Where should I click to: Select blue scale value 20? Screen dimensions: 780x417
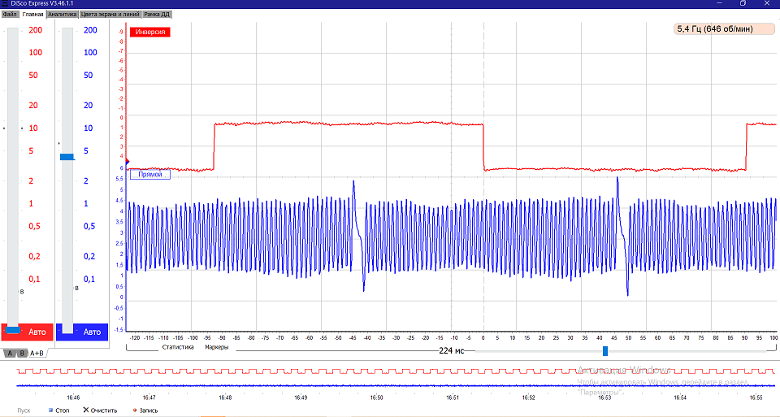coord(88,106)
